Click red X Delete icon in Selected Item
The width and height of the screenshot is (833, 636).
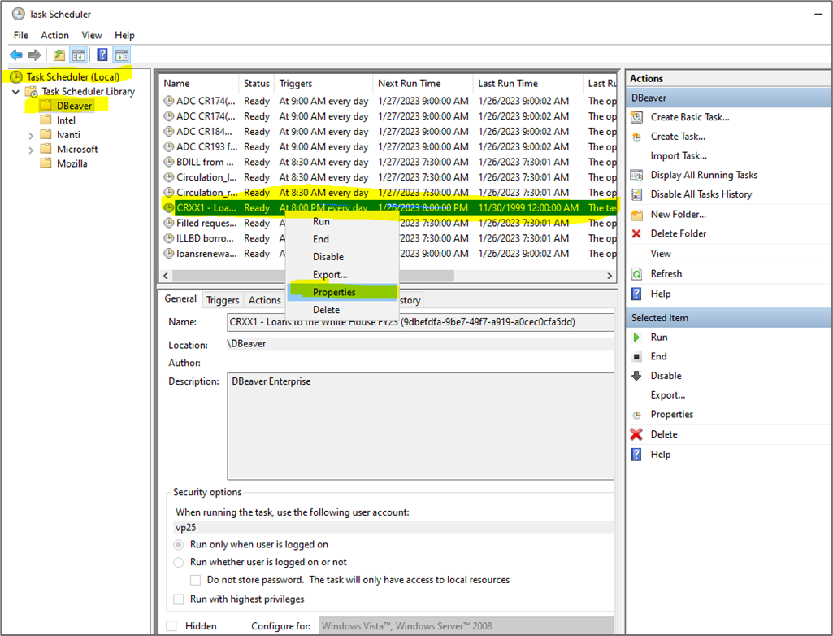[636, 434]
